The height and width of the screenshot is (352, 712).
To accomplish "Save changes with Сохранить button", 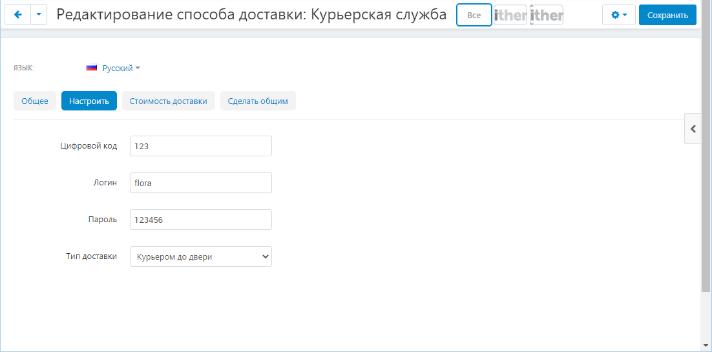I will pyautogui.click(x=667, y=15).
